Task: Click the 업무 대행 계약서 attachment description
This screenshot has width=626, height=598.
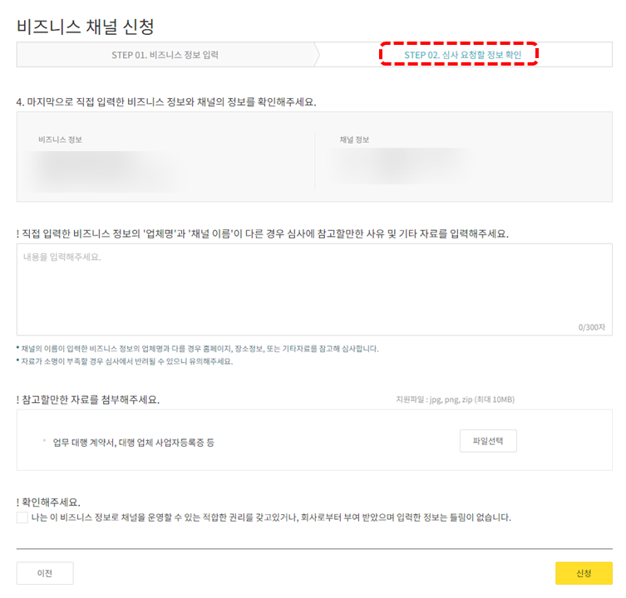Action: pyautogui.click(x=133, y=443)
